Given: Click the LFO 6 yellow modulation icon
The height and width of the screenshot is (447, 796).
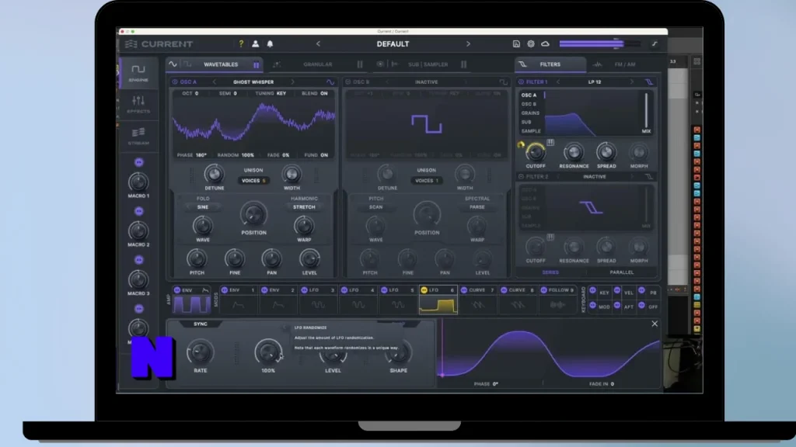Looking at the screenshot, I should click(x=424, y=290).
